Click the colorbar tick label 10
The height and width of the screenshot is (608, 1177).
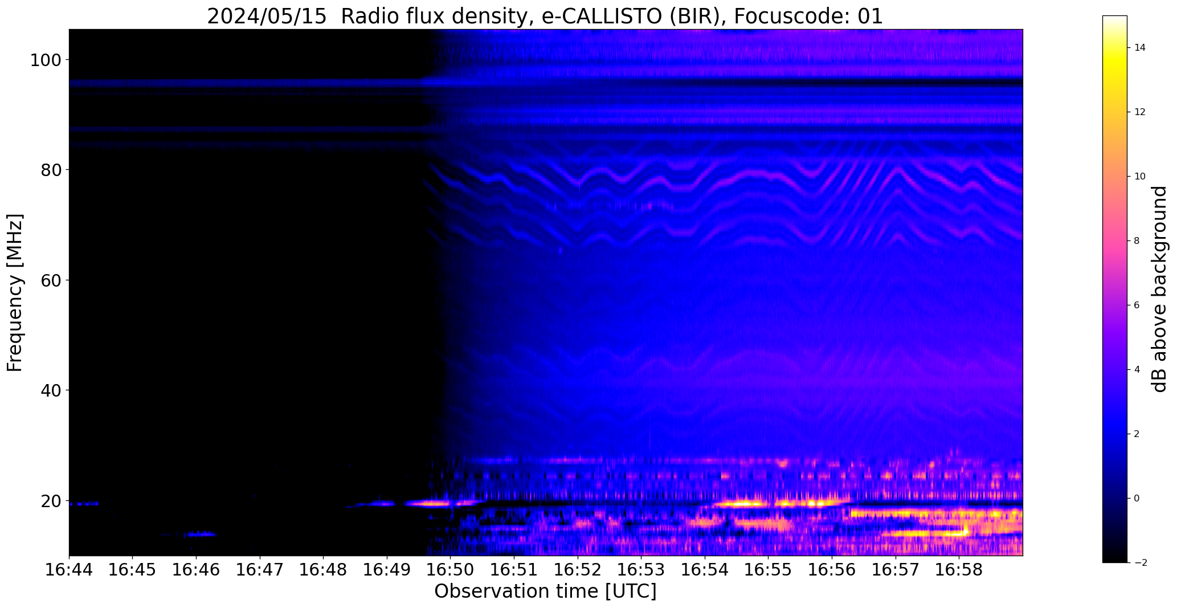[x=1140, y=176]
